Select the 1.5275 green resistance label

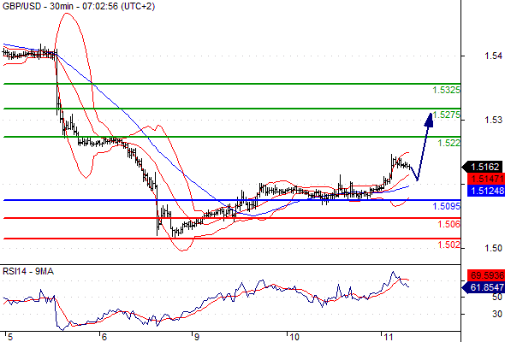point(446,115)
